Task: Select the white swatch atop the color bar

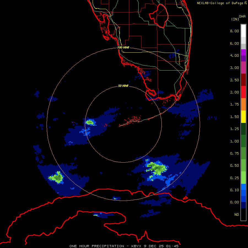Action: click(x=243, y=31)
